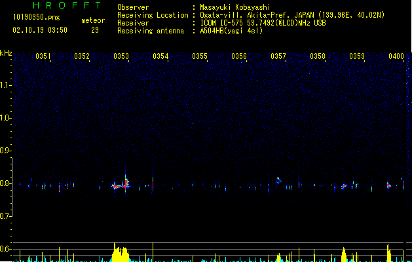
Task: Click the observer name Masayuki Kobayashi
Action: point(235,7)
